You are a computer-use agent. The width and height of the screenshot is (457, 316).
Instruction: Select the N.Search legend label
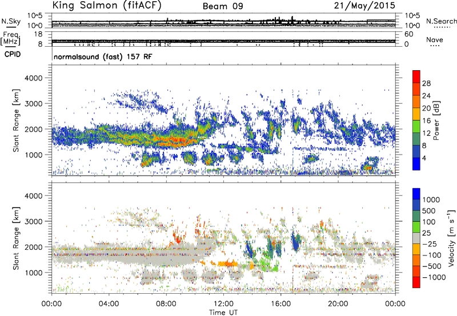pos(442,21)
